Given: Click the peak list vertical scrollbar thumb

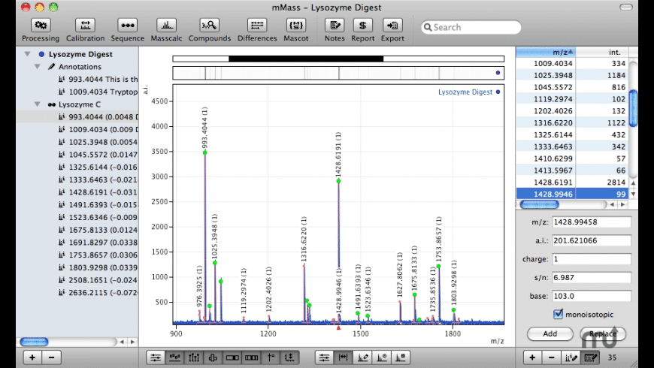Looking at the screenshot, I should click(633, 108).
